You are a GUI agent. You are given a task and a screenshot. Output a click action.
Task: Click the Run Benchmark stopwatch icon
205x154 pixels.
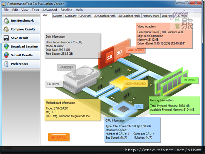pyautogui.click(x=6, y=21)
